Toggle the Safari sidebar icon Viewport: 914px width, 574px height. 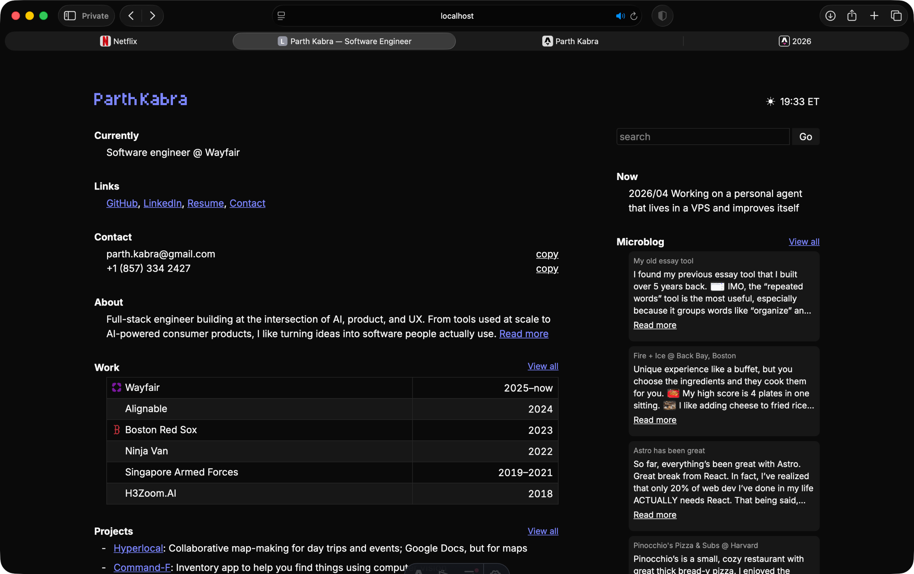(x=70, y=16)
